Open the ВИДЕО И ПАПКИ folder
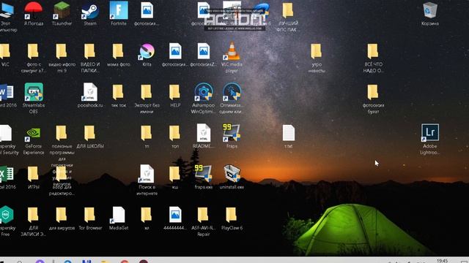 click(x=90, y=52)
